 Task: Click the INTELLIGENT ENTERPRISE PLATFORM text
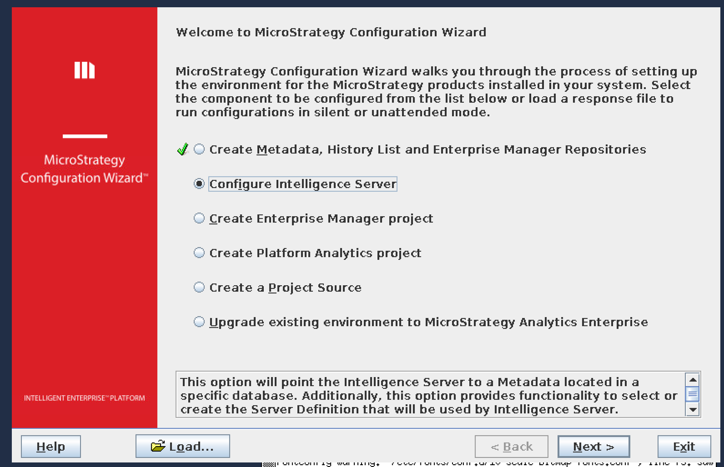pos(84,398)
